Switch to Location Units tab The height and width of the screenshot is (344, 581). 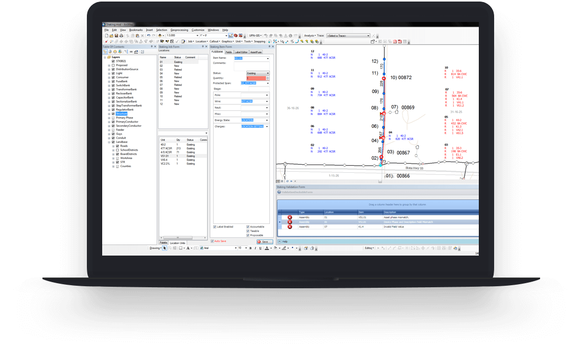coord(177,243)
